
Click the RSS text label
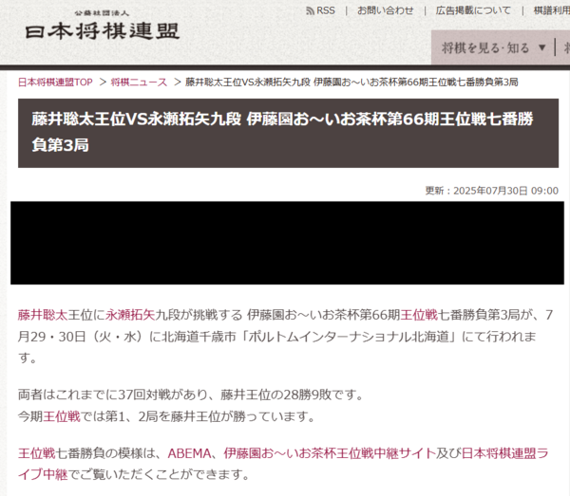click(325, 10)
